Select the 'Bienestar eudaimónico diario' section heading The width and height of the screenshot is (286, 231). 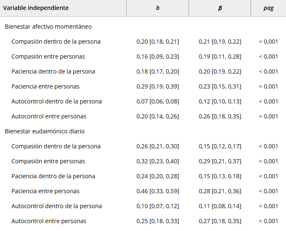coord(45,131)
